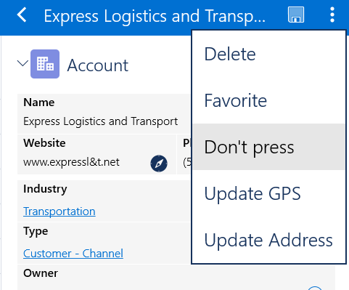This screenshot has height=290, width=349.
Task: Open website with the compass icon
Action: click(x=159, y=164)
